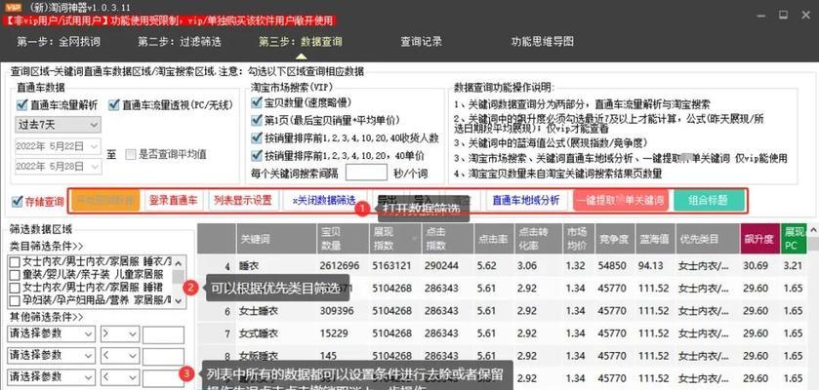Uncheck 宝贝数量(速度略慢) option
Image resolution: width=819 pixels, height=390 pixels.
pos(256,102)
